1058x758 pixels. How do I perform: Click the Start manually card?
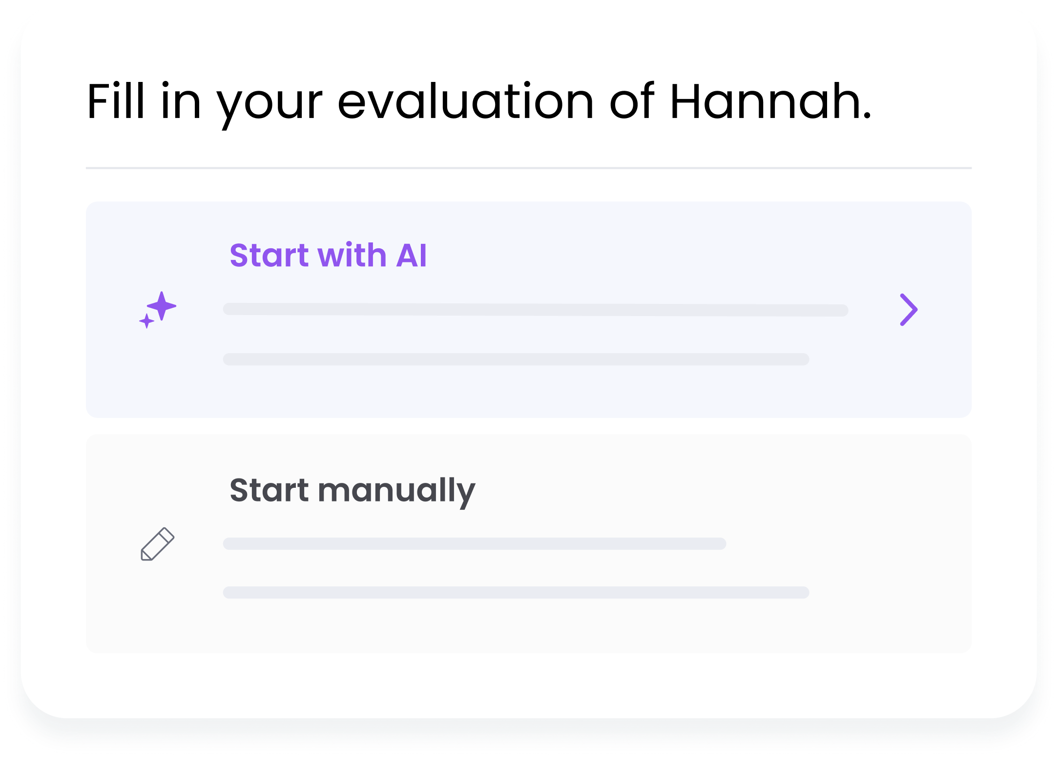[527, 541]
